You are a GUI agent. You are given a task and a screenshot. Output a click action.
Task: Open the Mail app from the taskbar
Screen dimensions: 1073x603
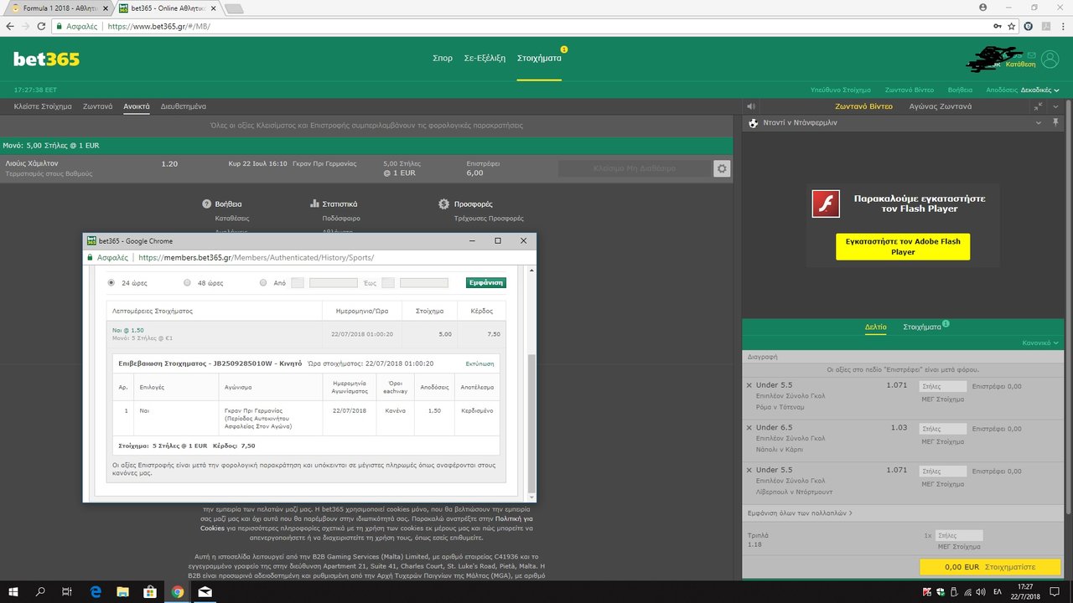(205, 591)
